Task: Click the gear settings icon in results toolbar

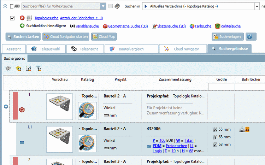Action: 8,68
